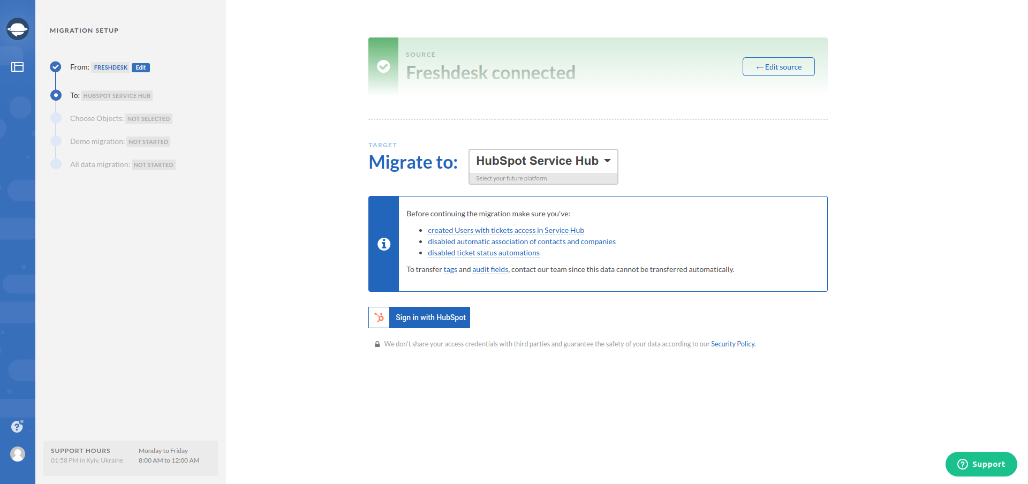This screenshot has width=1028, height=484.
Task: Click the Edit source button
Action: [778, 67]
